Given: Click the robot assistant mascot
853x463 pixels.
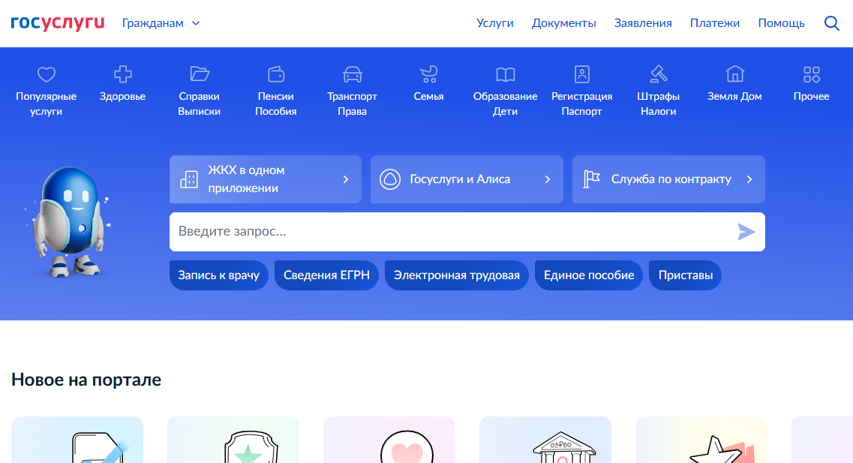Looking at the screenshot, I should tap(69, 222).
